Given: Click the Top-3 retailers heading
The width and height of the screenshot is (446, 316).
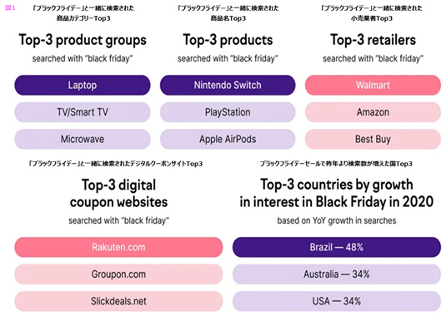Looking at the screenshot, I should click(373, 40).
